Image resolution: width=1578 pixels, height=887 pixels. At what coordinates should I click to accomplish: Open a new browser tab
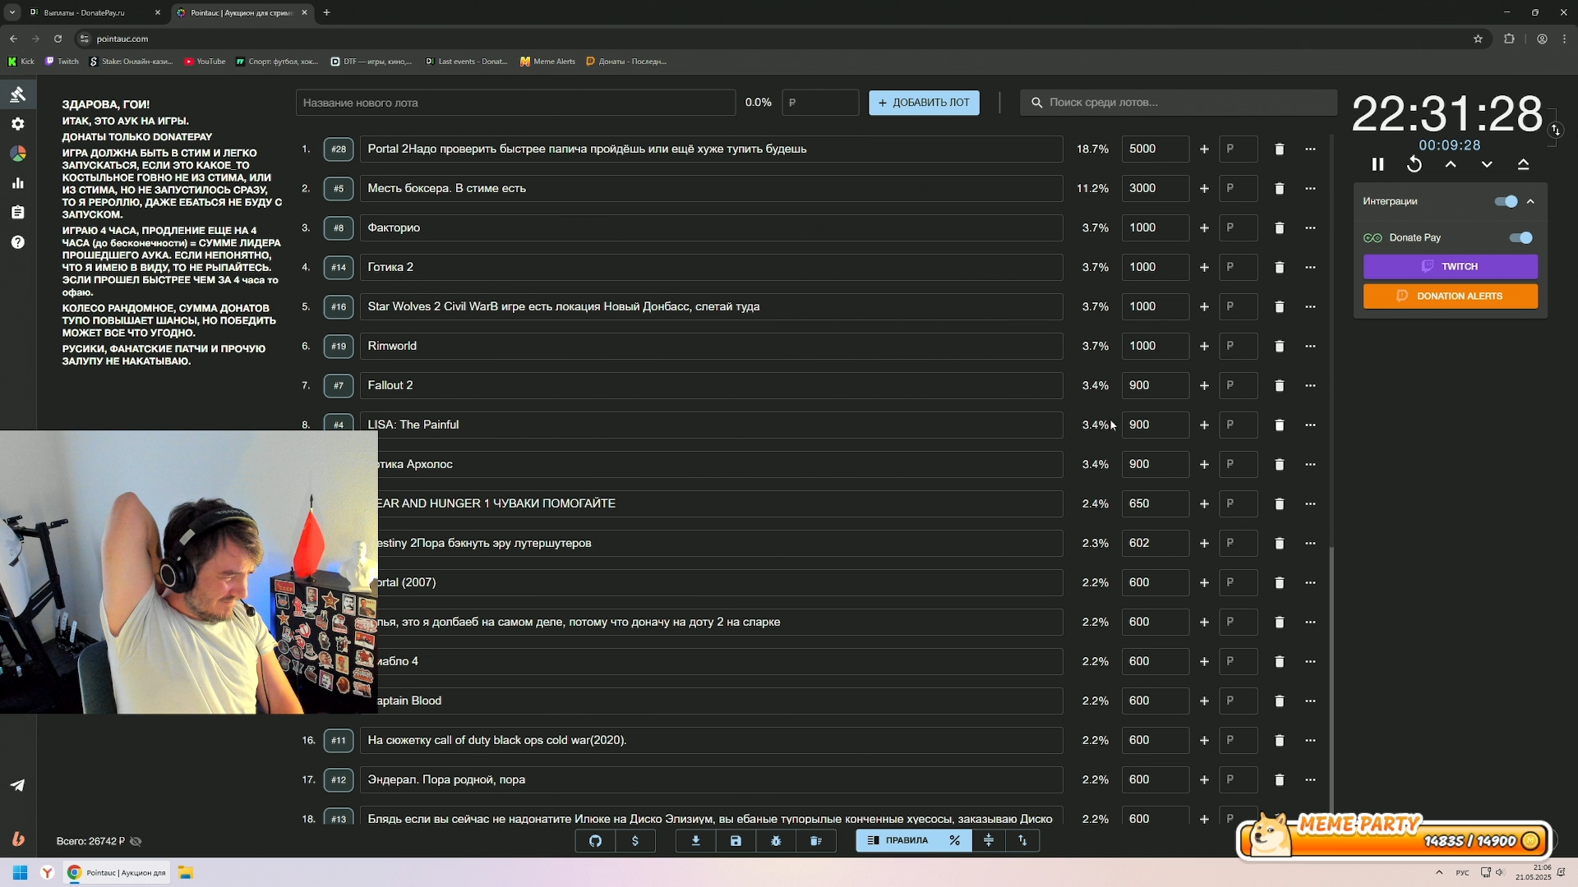click(x=326, y=12)
